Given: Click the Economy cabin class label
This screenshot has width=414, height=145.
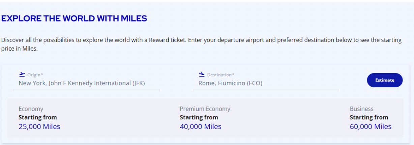Looking at the screenshot, I should 31,109.
